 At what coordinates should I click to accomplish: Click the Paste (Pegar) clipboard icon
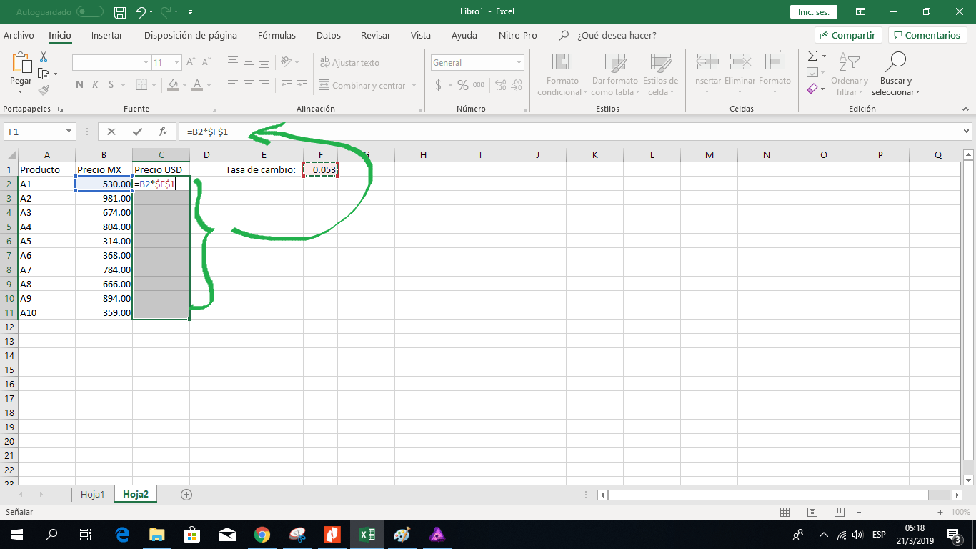click(x=21, y=63)
